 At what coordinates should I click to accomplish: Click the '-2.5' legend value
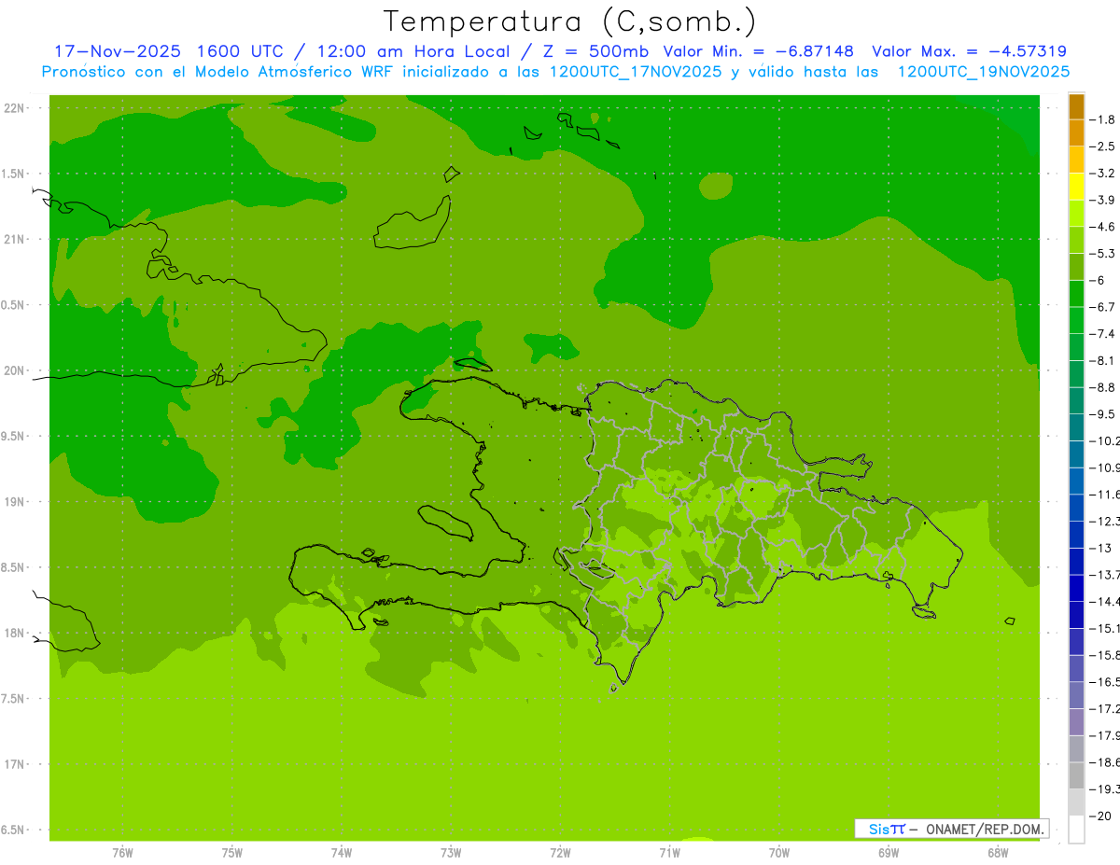(x=1103, y=146)
